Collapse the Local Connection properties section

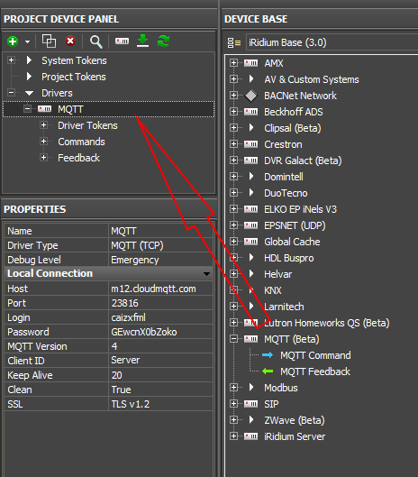[x=206, y=274]
